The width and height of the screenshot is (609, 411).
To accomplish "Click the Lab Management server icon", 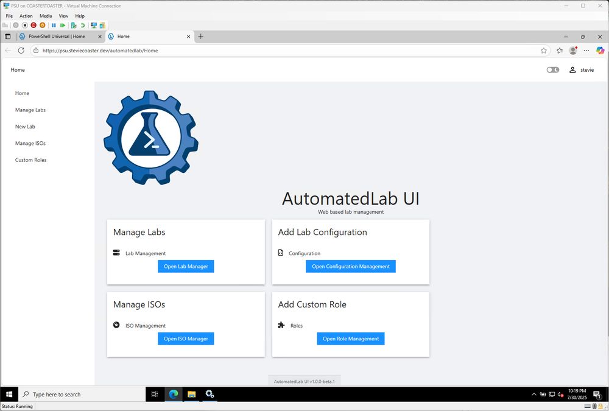I will (116, 253).
